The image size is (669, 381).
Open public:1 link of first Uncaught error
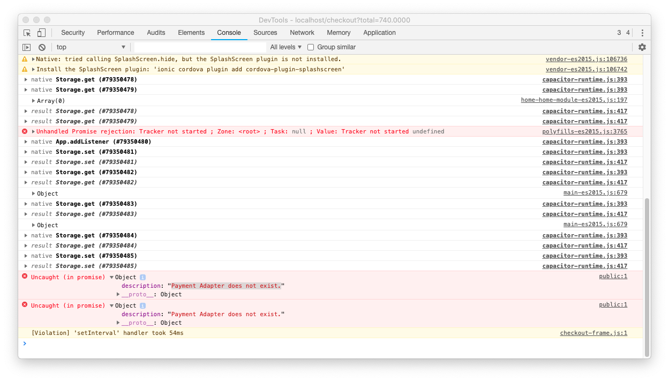(613, 276)
